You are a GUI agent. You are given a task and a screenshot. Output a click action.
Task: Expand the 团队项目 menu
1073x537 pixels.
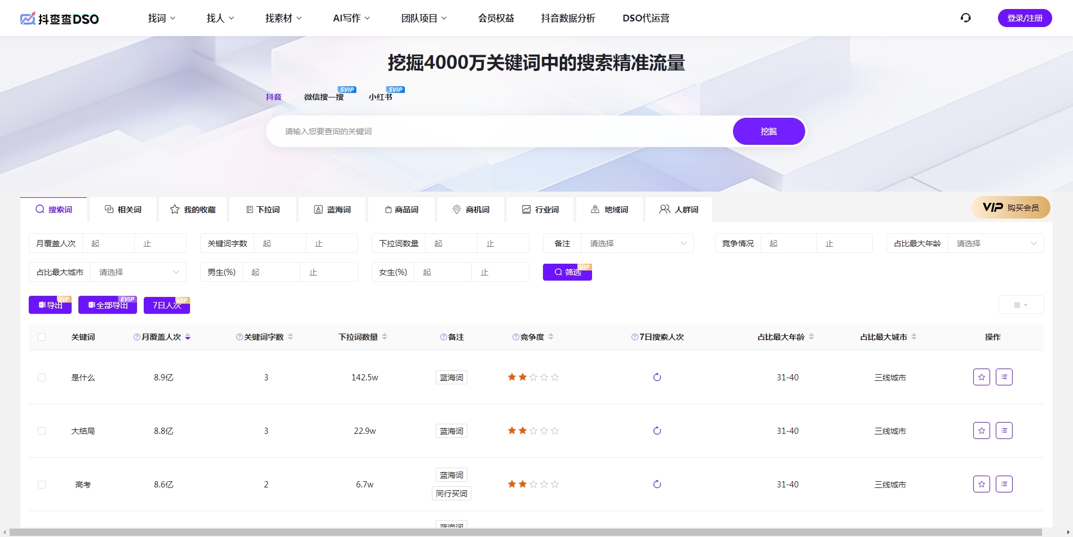coord(424,18)
